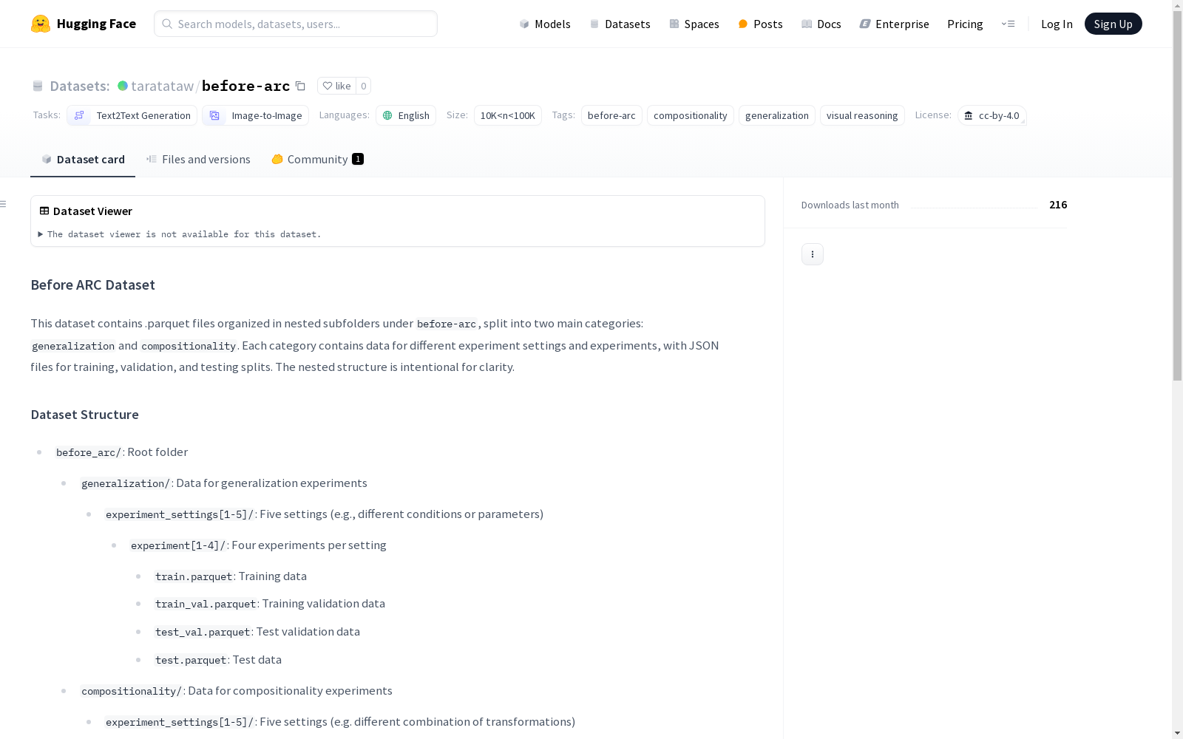Image resolution: width=1183 pixels, height=739 pixels.
Task: Like the before-arc dataset
Action: 336,86
